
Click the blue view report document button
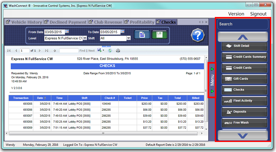coord(142,35)
